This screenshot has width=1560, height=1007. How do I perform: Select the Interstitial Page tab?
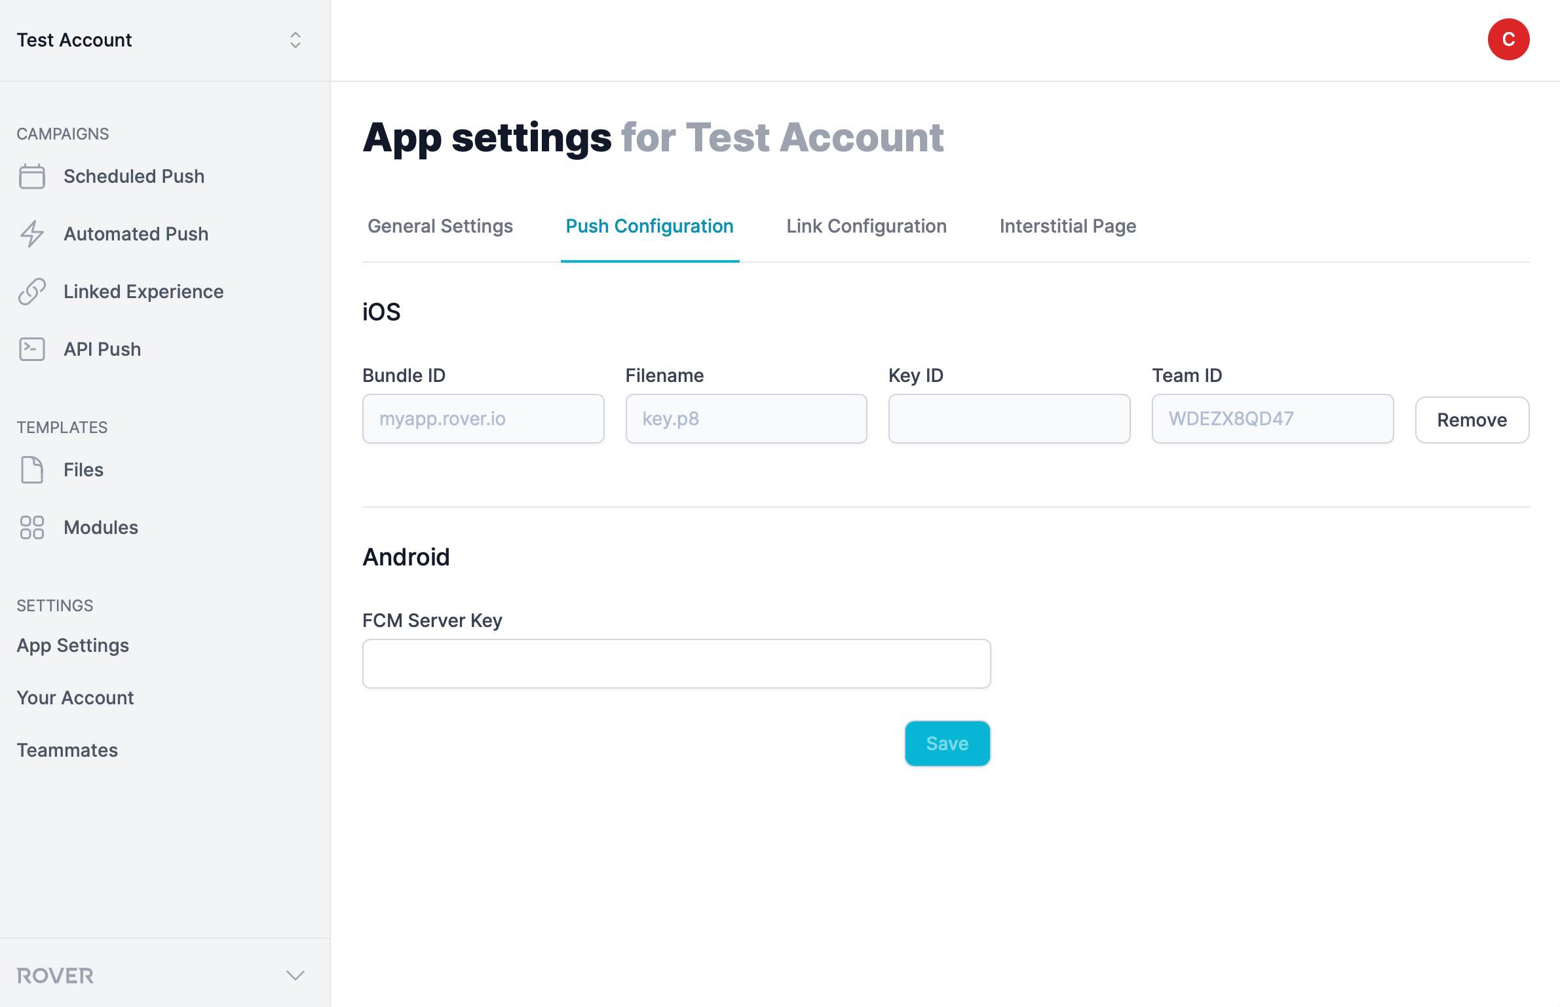coord(1067,226)
